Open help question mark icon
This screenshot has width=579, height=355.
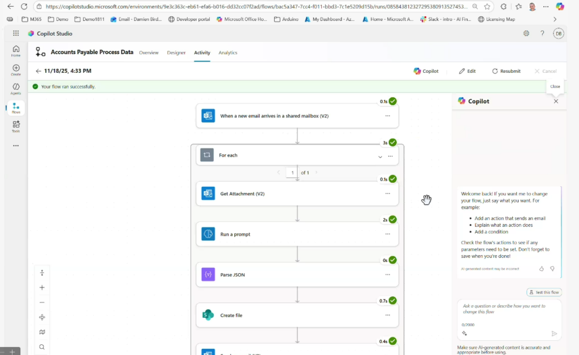coord(542,33)
